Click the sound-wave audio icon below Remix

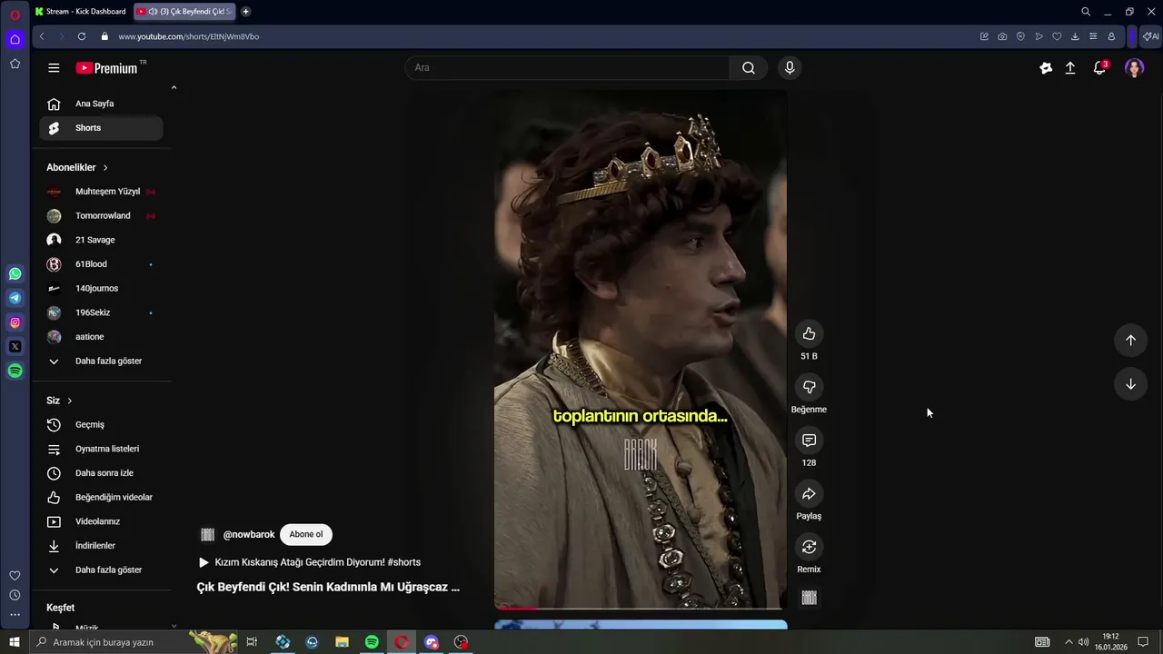point(809,598)
